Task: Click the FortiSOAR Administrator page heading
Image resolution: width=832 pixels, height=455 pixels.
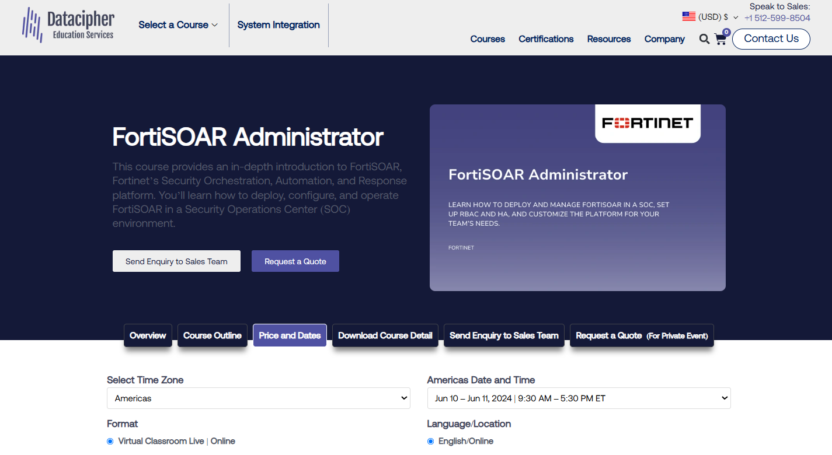Action: (x=248, y=137)
